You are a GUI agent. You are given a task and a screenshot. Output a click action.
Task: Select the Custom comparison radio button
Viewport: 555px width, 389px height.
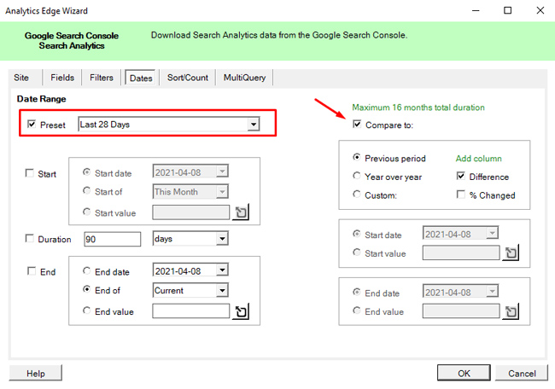tap(357, 194)
